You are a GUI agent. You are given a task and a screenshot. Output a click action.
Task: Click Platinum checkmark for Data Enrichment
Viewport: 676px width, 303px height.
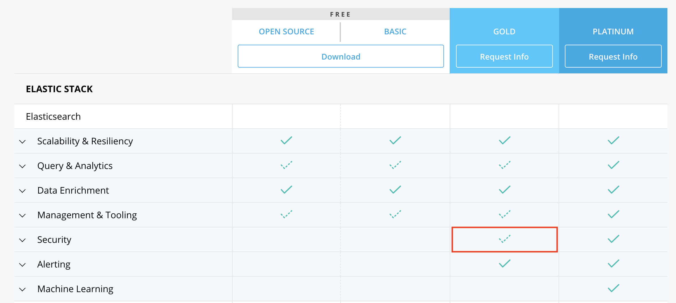(x=614, y=190)
